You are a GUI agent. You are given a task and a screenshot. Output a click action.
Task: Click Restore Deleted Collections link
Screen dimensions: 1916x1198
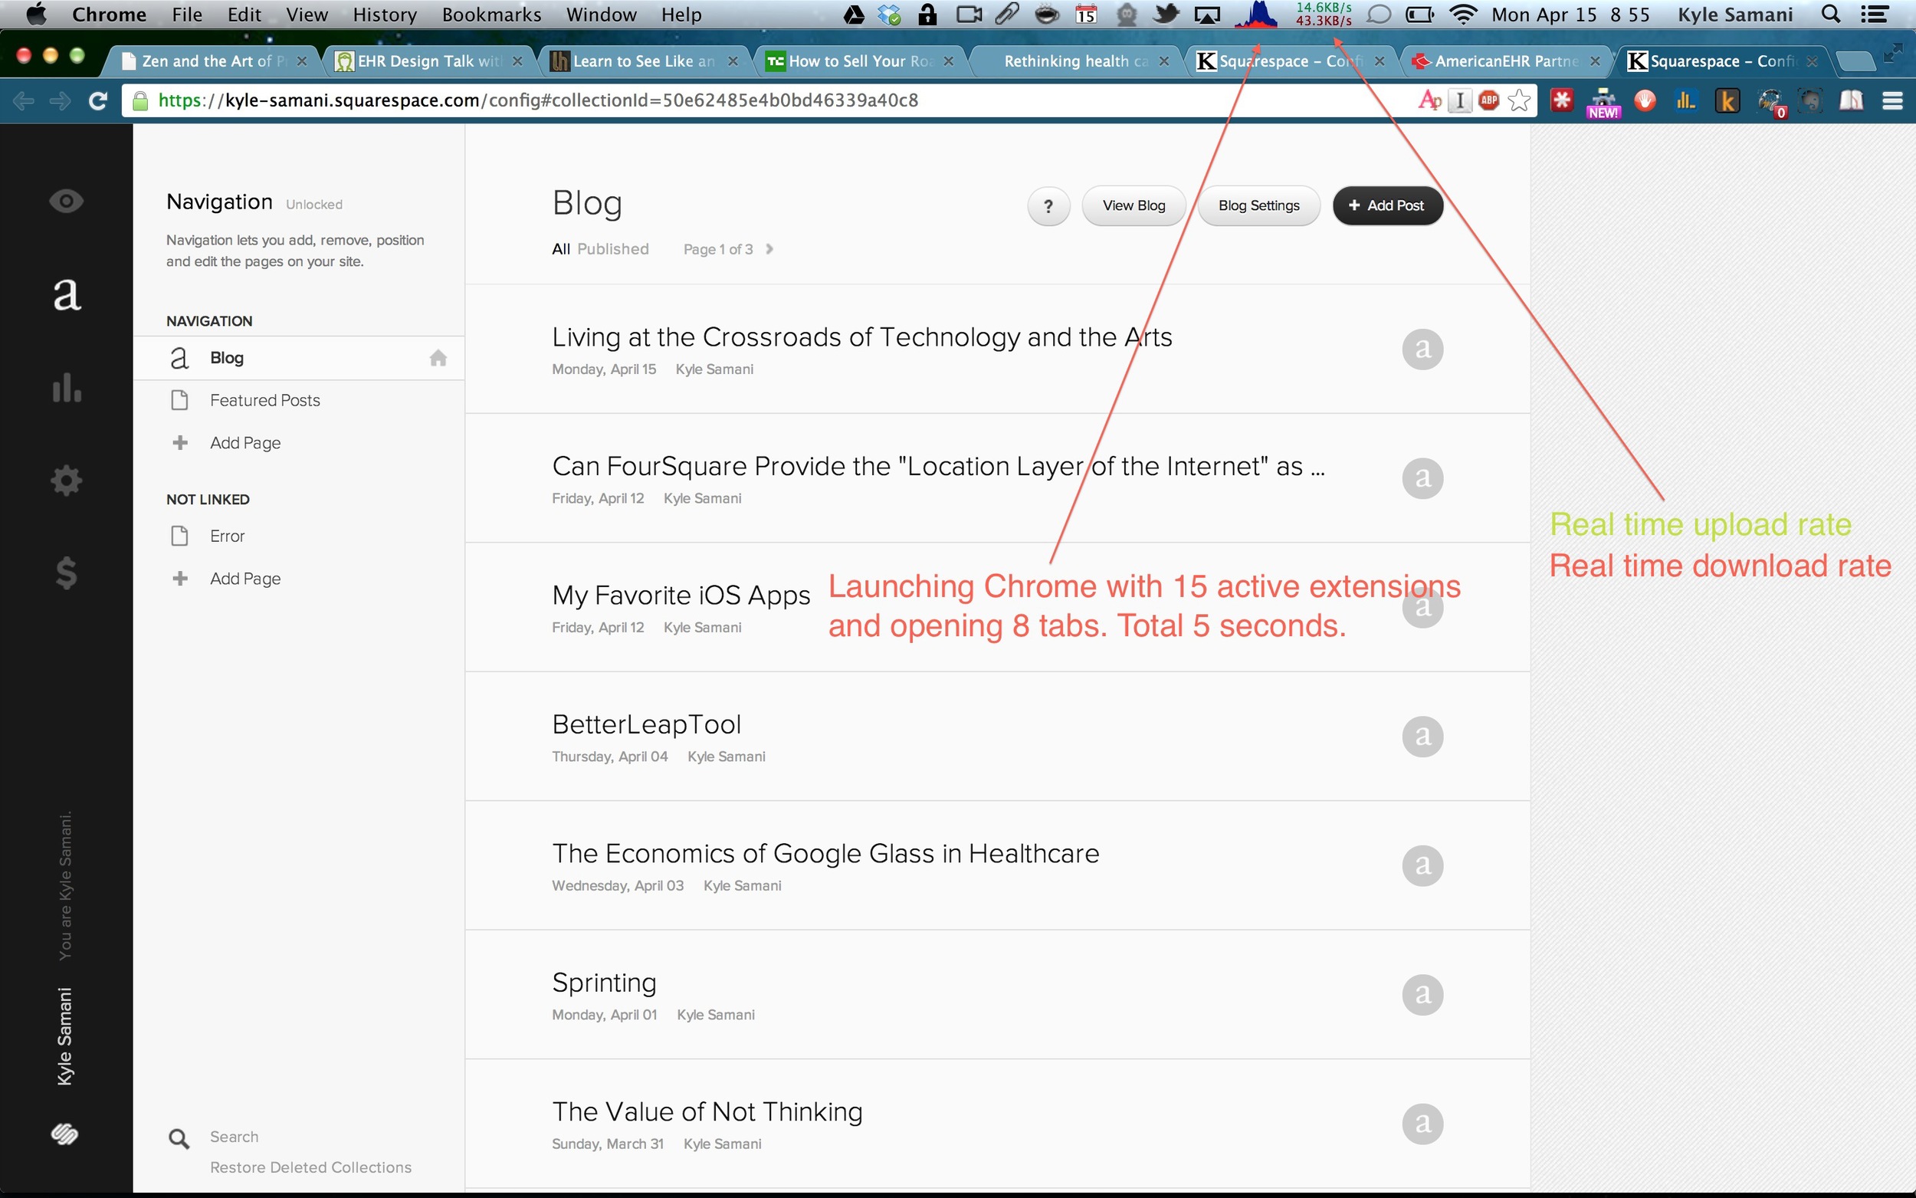310,1167
